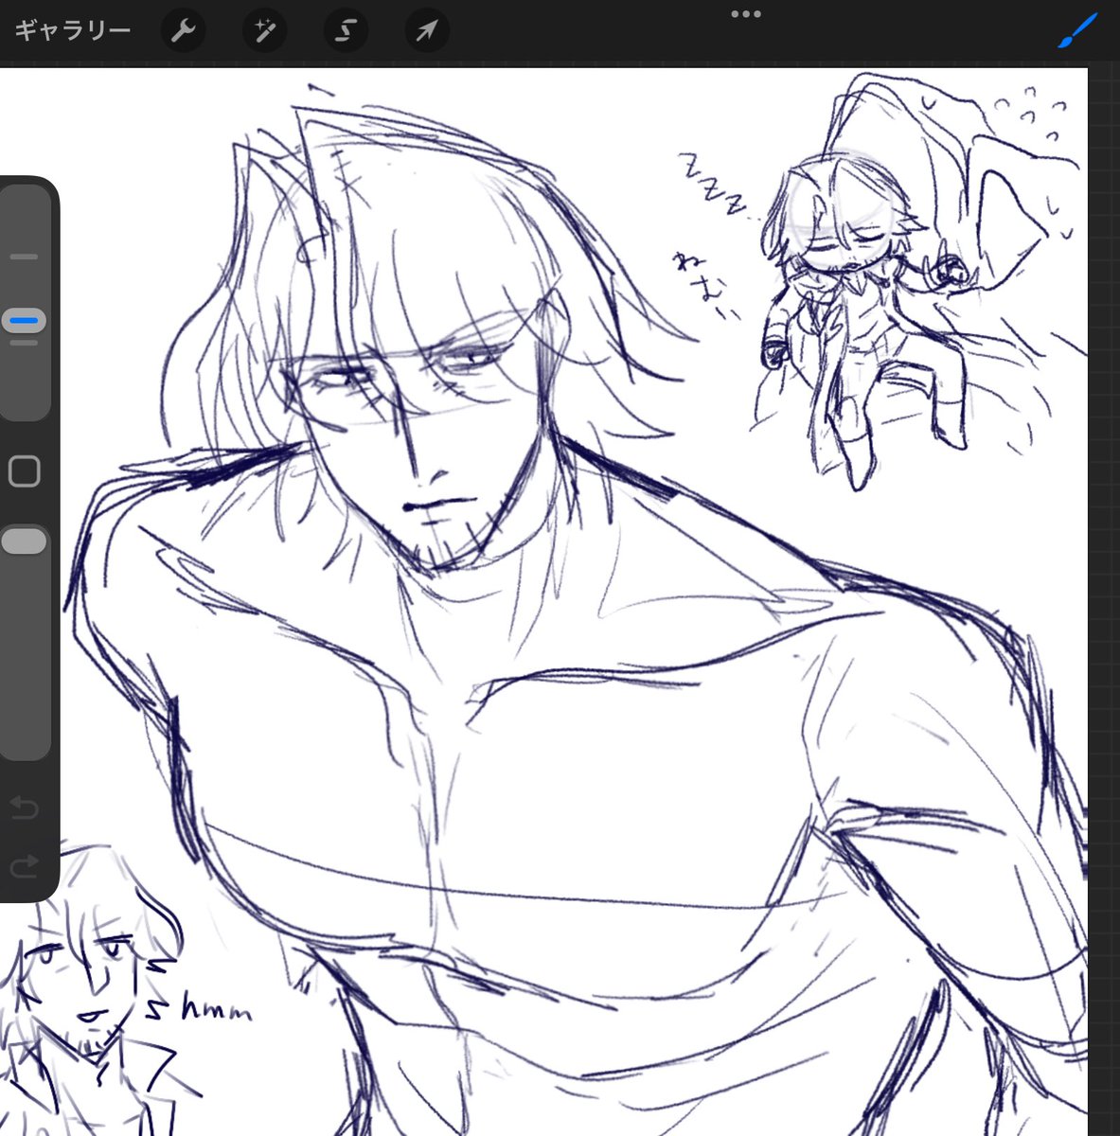Tap the square modify button on sidebar
Screen dimensions: 1120x1136
[24, 471]
